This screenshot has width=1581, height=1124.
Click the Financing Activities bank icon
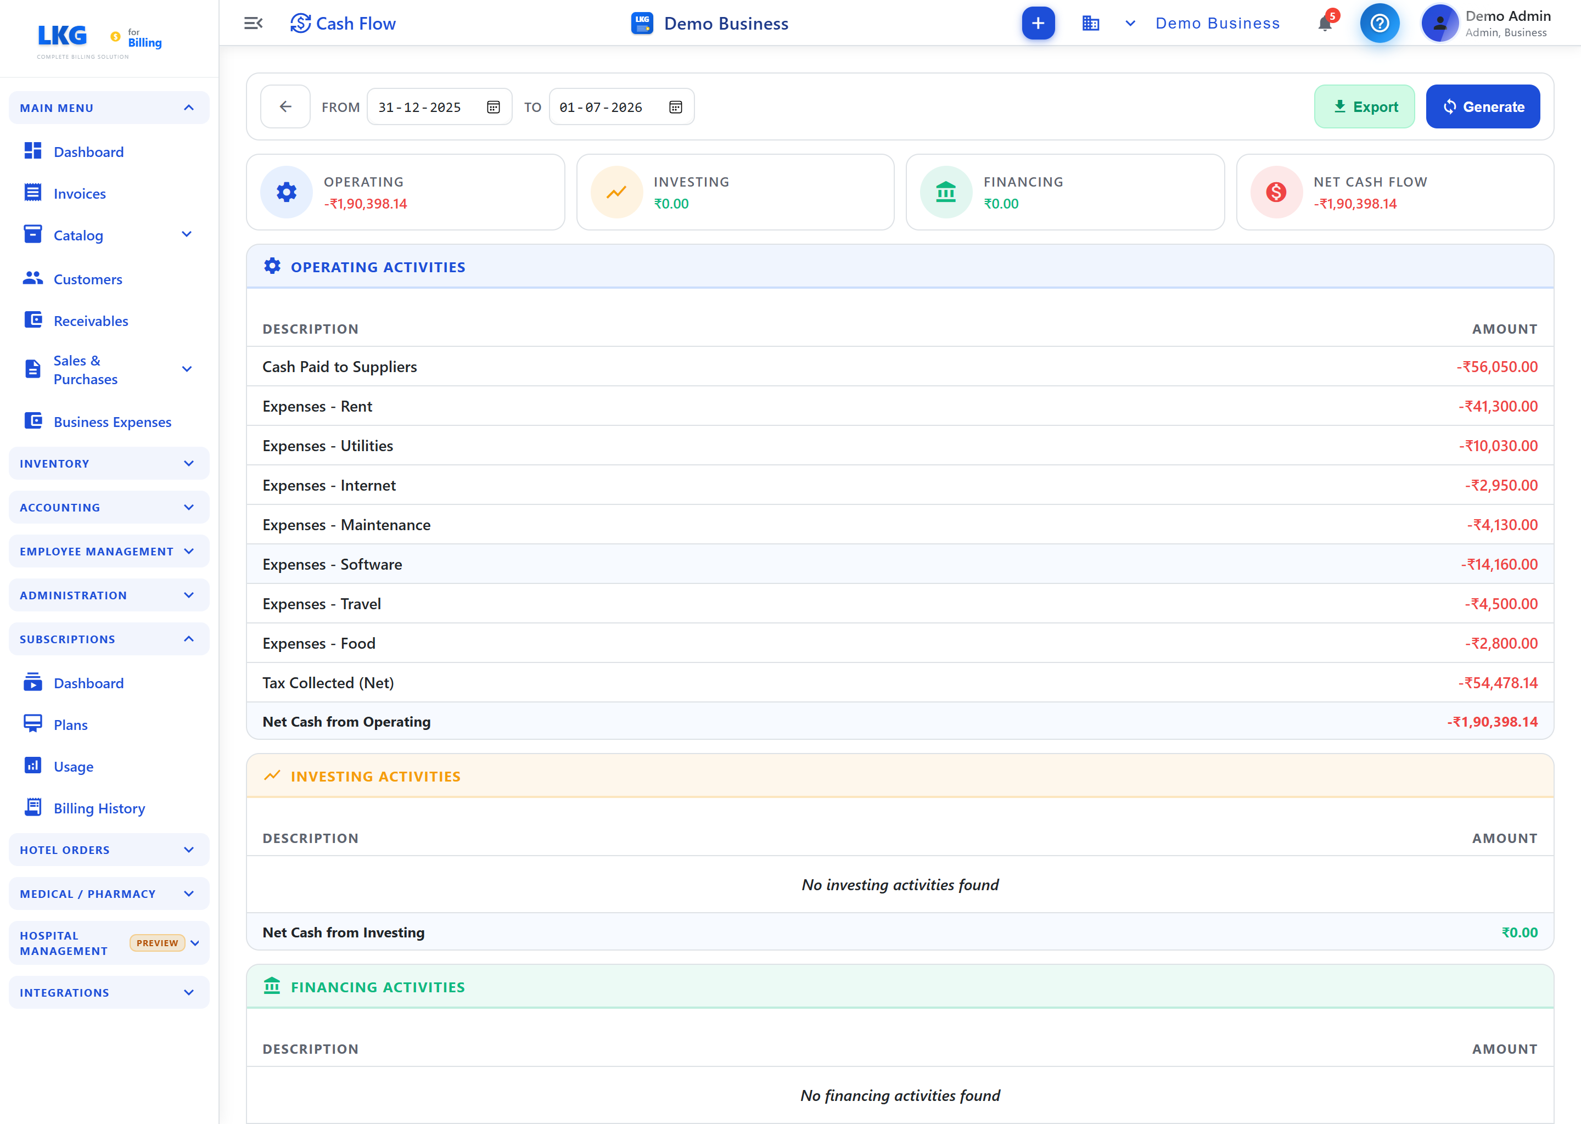272,986
